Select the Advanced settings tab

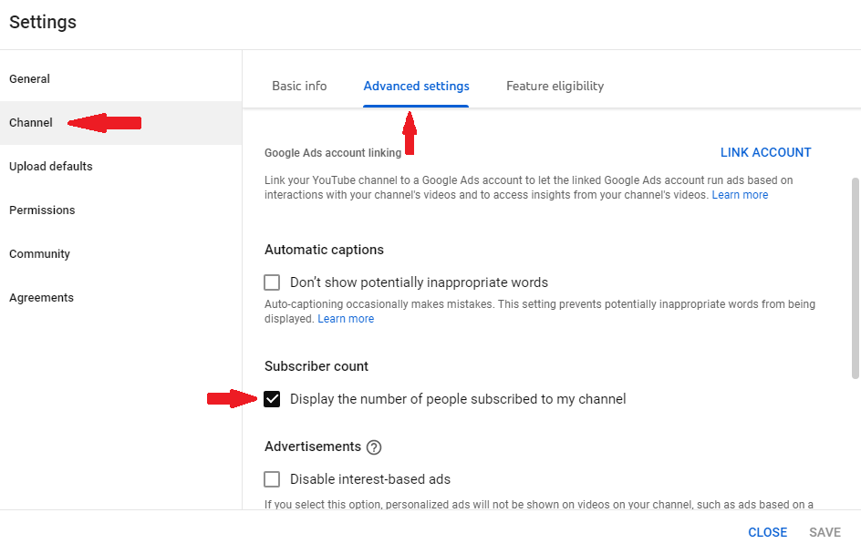pos(416,87)
